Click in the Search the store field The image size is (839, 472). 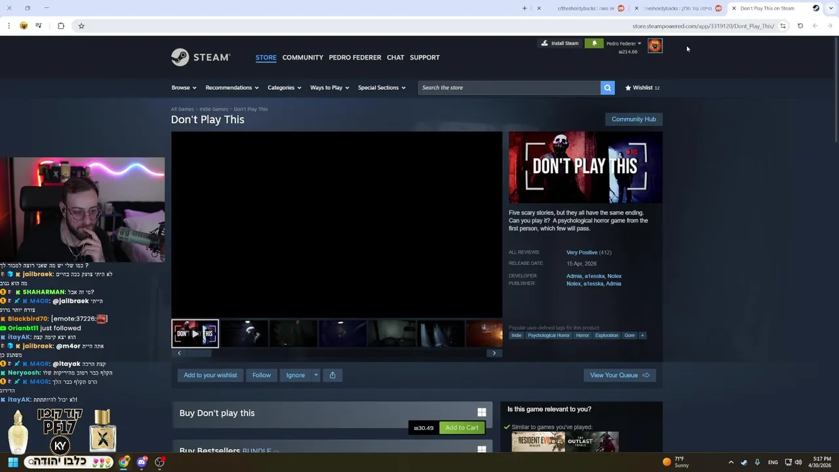point(509,87)
